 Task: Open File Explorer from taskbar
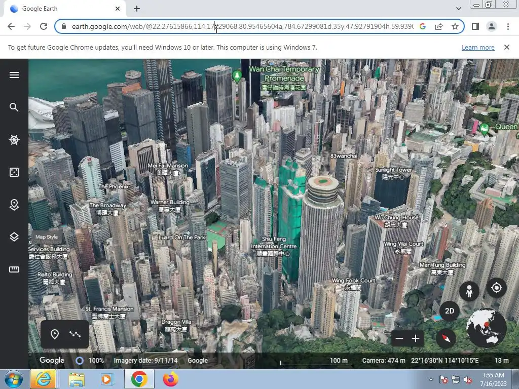(x=77, y=379)
